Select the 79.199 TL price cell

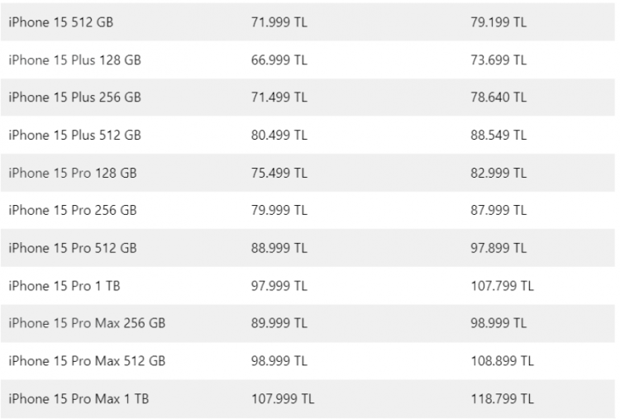coord(498,22)
